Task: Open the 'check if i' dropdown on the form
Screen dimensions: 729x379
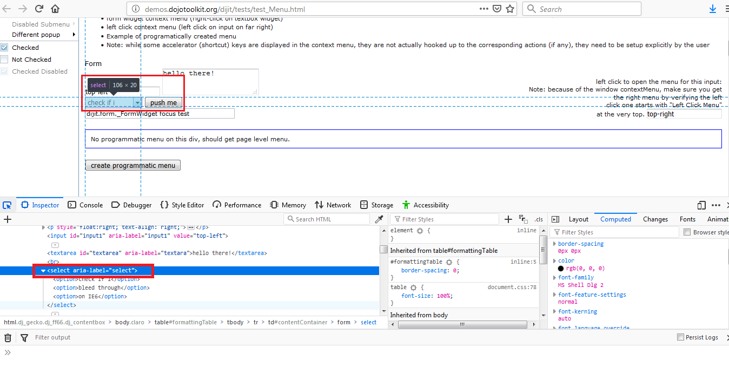Action: [x=137, y=102]
